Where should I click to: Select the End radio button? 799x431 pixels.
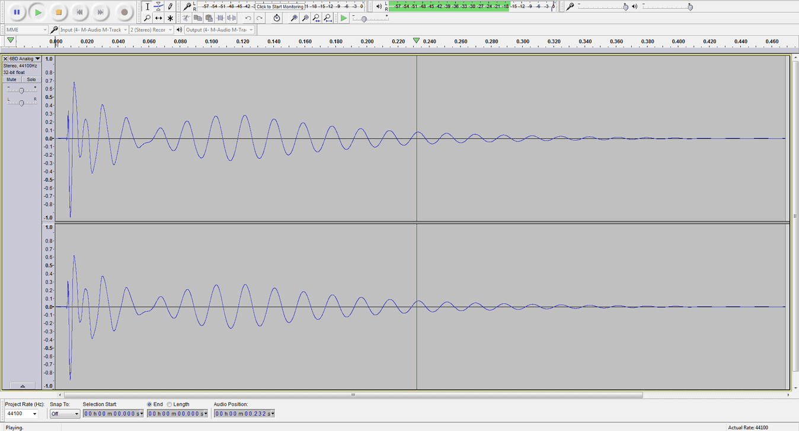tap(150, 404)
